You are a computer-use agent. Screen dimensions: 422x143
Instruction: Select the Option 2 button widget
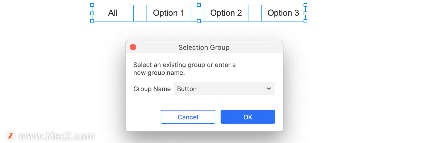coord(226,13)
